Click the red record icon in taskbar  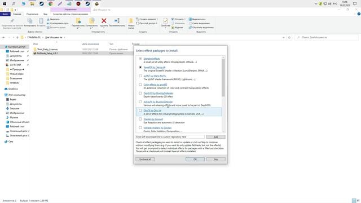click(x=78, y=4)
